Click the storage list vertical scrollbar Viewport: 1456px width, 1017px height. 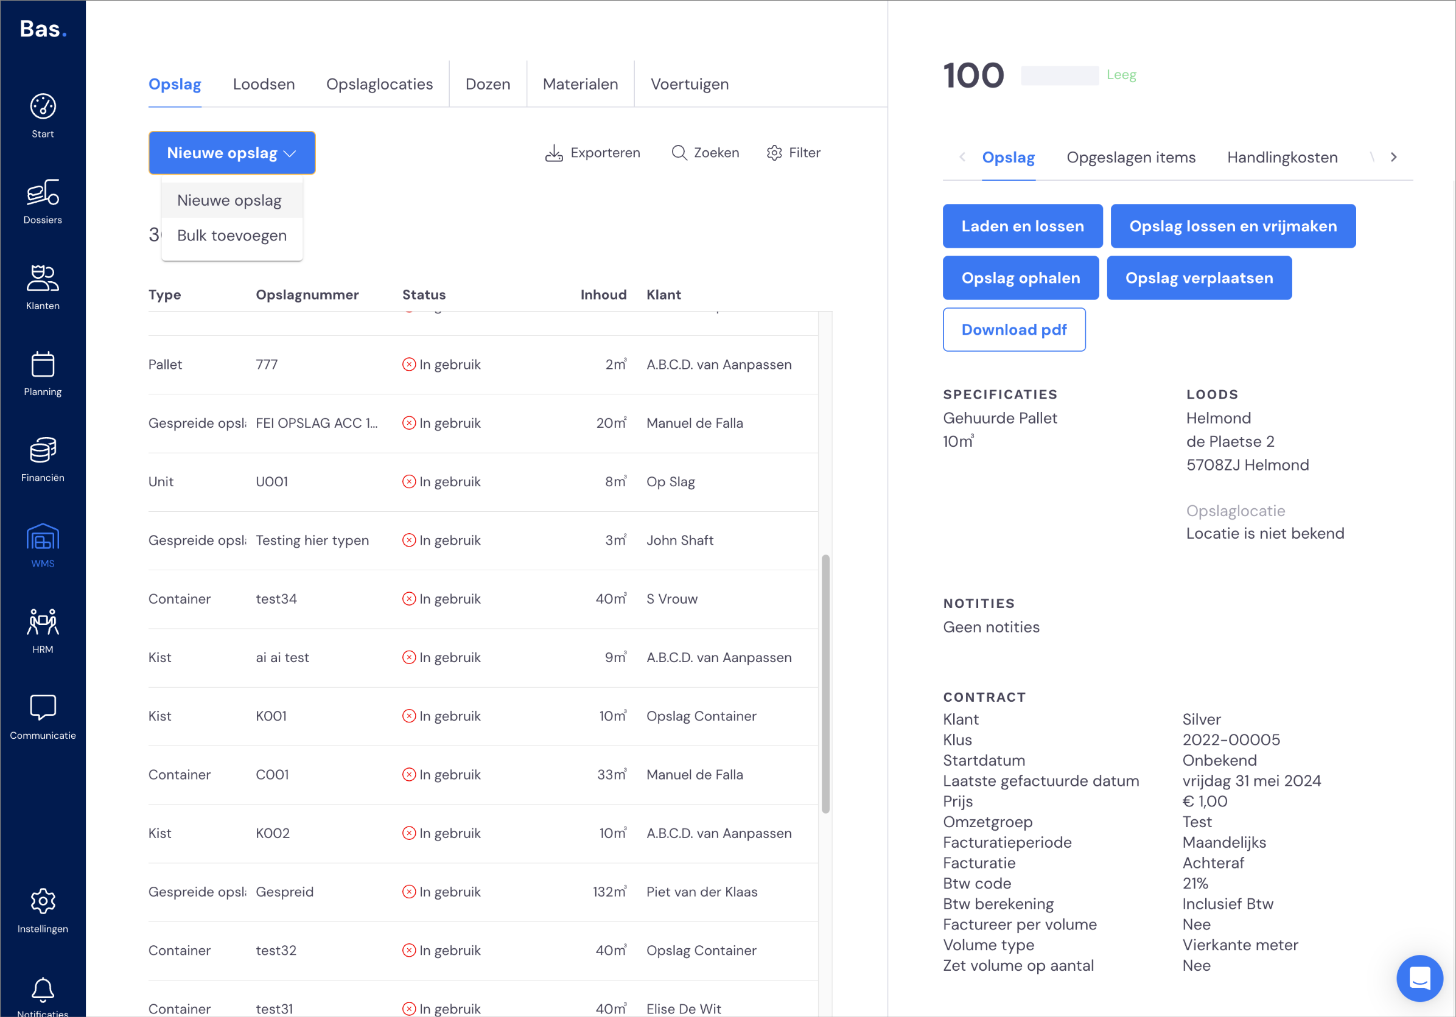[x=825, y=683]
